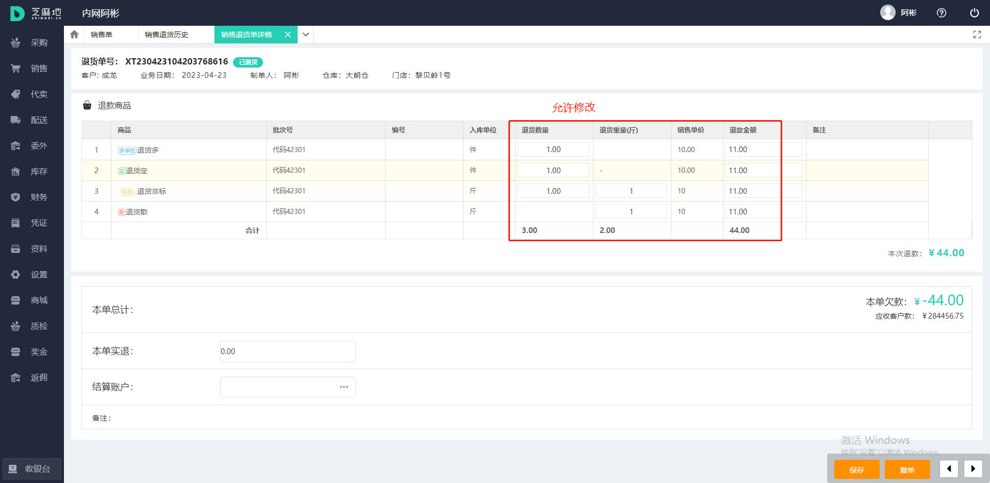The width and height of the screenshot is (990, 483).
Task: Click the 退货非标 product name
Action: [x=152, y=191]
